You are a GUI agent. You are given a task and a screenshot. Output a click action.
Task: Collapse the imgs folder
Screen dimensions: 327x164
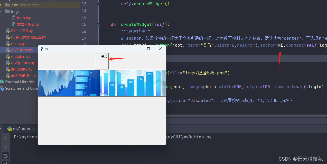pos(1,11)
